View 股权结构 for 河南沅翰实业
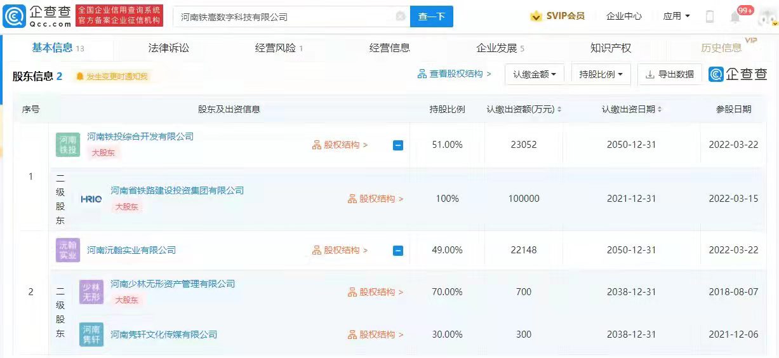Viewport: 779px width, 358px height. coord(340,250)
